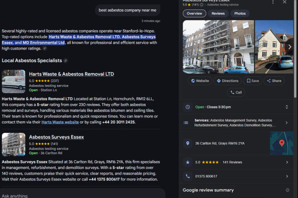298x198 pixels.
Task: Click the source icon beside Local Asbestos Specialists
Action: click(x=66, y=61)
